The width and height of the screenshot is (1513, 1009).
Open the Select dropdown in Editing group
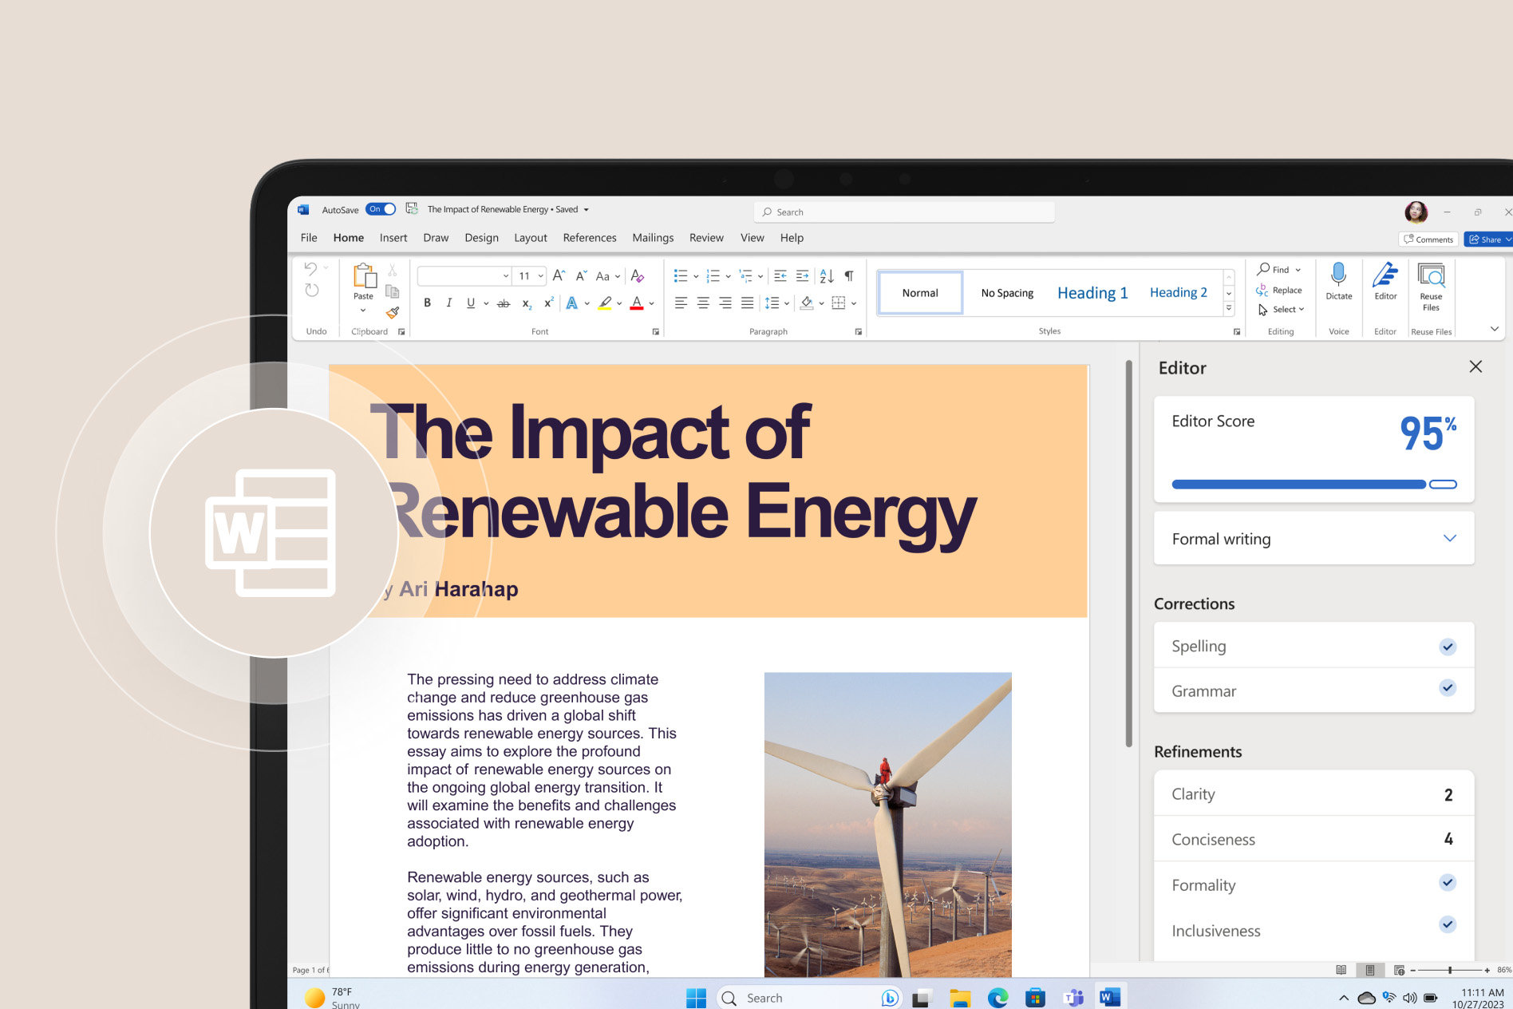tap(1281, 310)
